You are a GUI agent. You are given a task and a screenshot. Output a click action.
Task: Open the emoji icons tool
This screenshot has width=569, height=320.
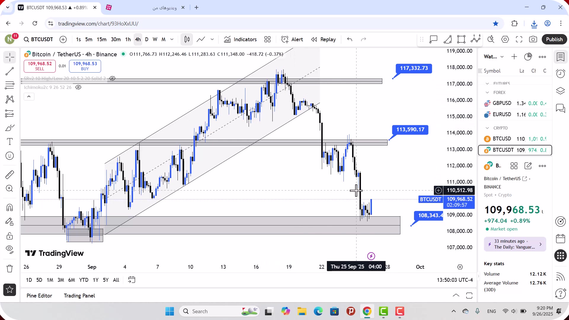[x=10, y=156]
